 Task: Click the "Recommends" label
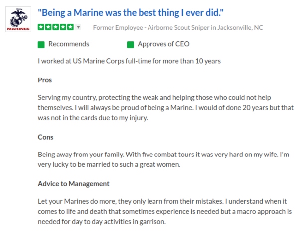tap(69, 44)
